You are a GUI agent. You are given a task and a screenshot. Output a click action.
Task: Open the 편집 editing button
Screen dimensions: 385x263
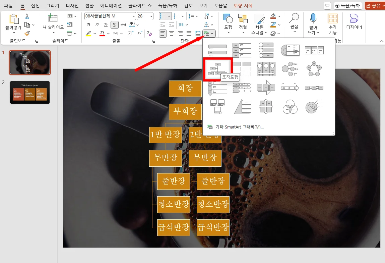click(294, 23)
